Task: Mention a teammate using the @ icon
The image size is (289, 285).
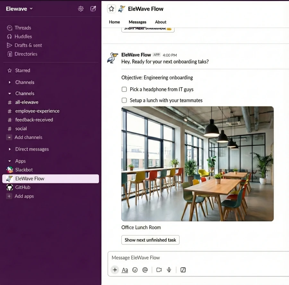Action: coord(145,270)
